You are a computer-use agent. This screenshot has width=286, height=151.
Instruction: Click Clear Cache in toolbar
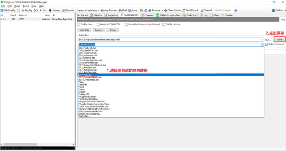click(x=172, y=10)
